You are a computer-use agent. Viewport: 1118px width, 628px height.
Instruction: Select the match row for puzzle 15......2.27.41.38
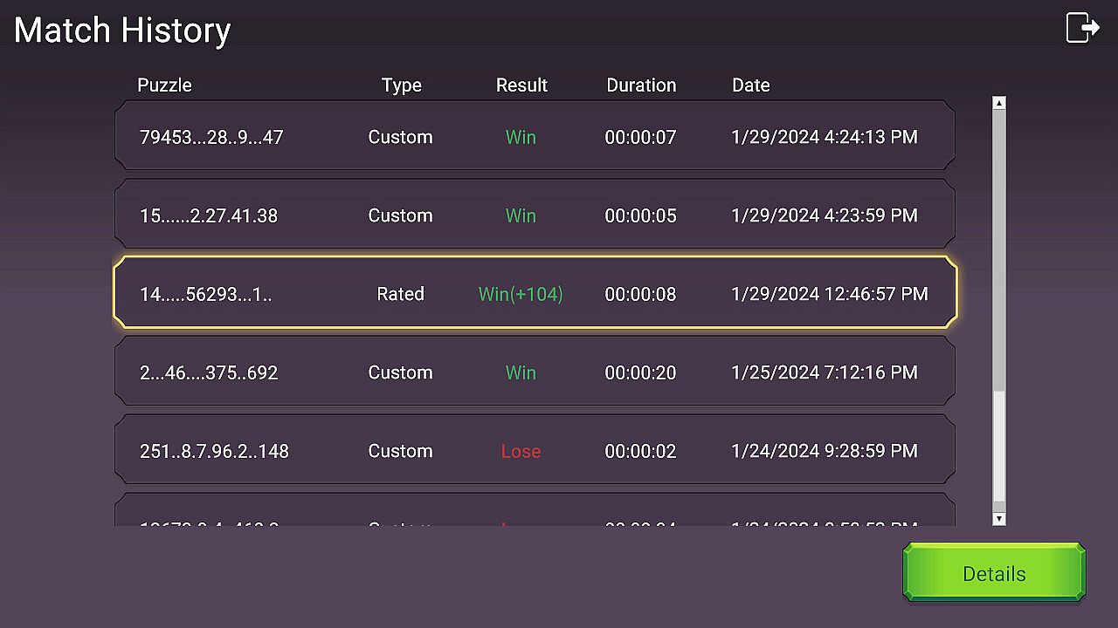click(535, 215)
